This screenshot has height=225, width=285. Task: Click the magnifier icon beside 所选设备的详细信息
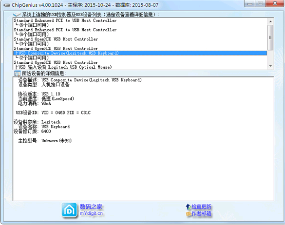coord(17,74)
